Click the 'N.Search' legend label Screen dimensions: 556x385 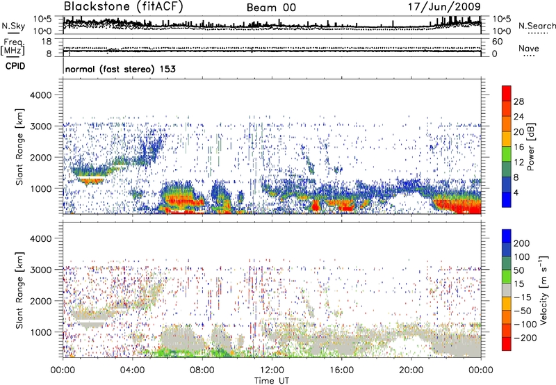click(537, 26)
